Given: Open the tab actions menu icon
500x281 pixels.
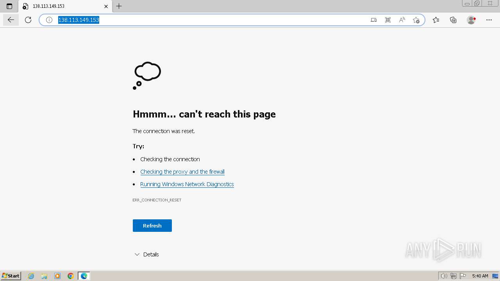Looking at the screenshot, I should (x=9, y=6).
